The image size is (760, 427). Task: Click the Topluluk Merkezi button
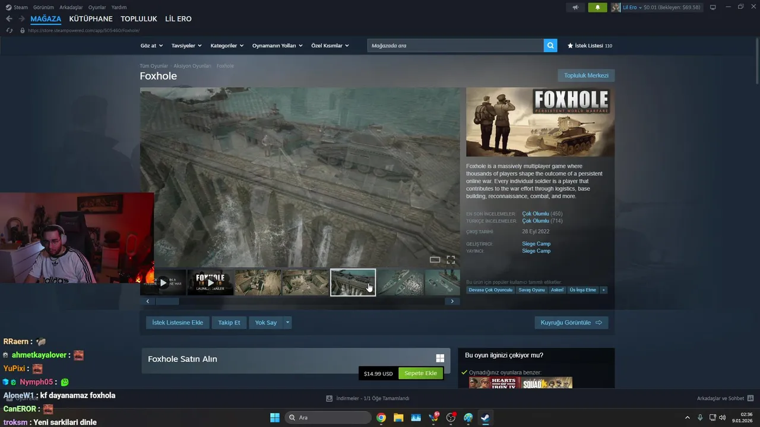[586, 75]
